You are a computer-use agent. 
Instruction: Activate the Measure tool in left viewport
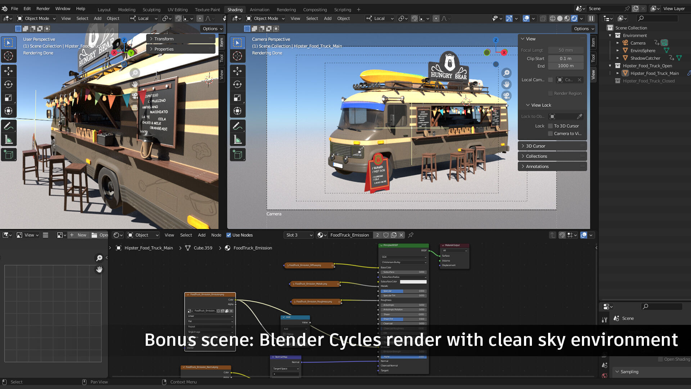pyautogui.click(x=8, y=140)
